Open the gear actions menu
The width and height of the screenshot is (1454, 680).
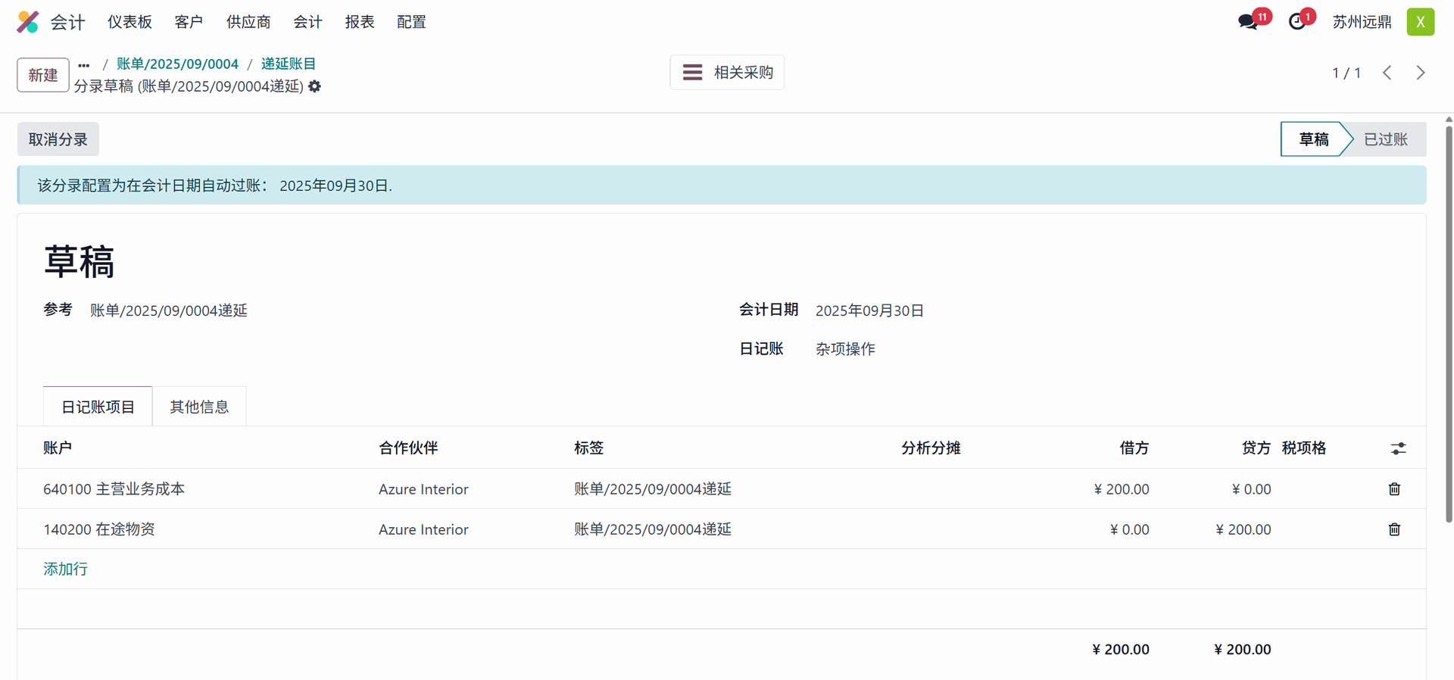point(315,86)
